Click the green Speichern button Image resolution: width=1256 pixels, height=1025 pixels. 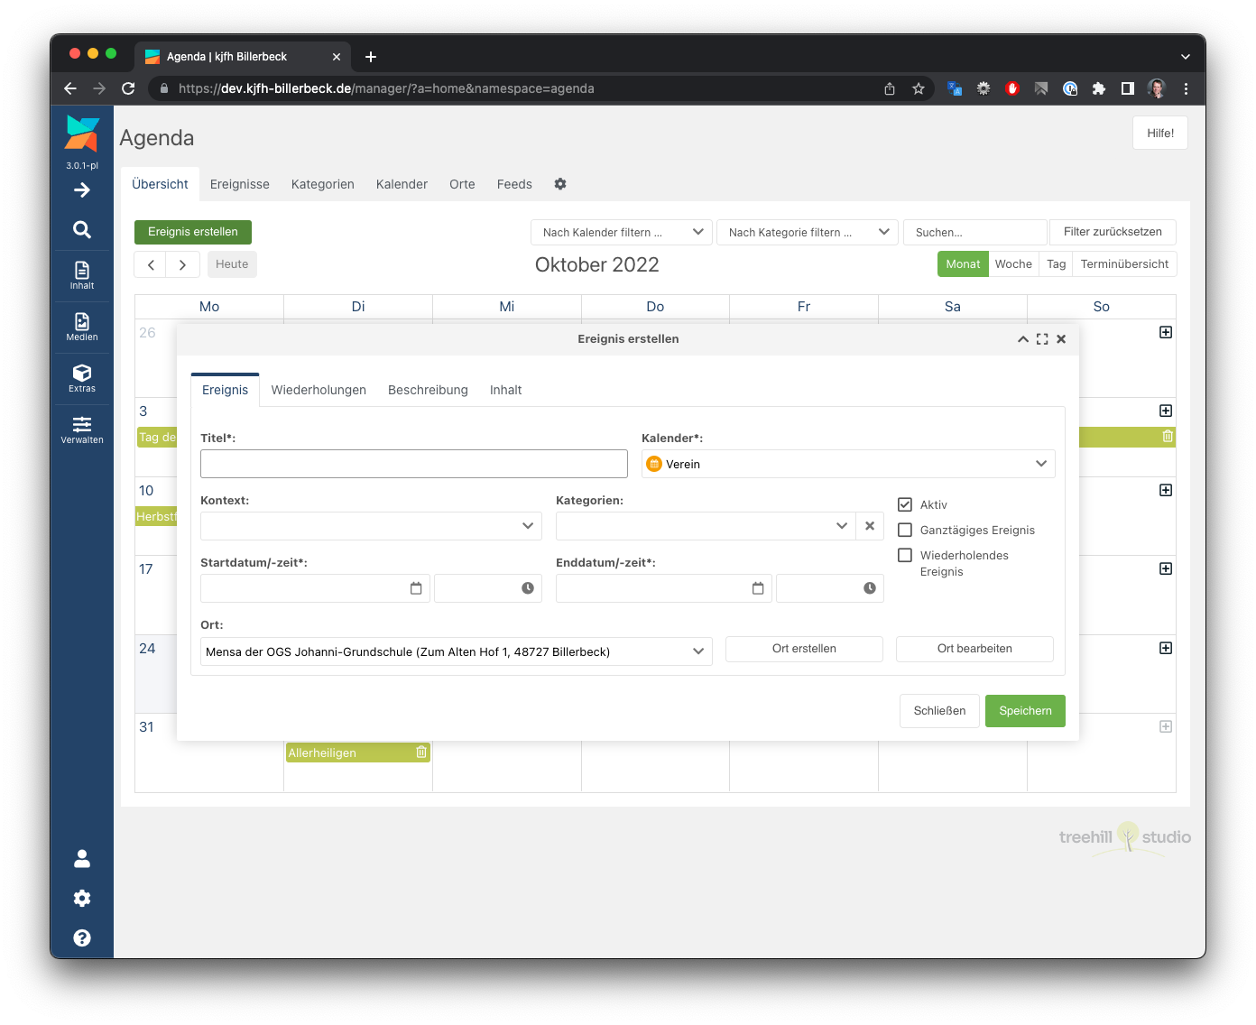1025,711
